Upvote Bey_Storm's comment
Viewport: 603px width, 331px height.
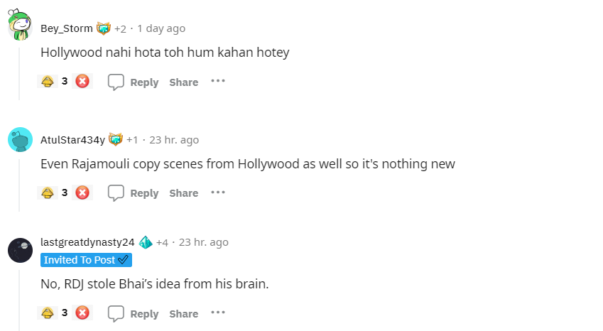tap(48, 82)
